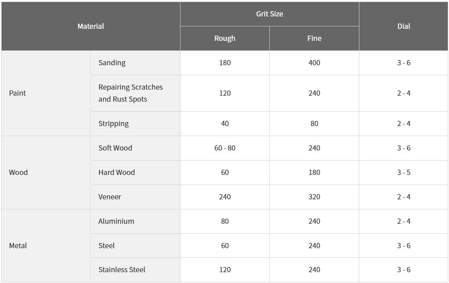
Task: Click the 320 fine grit value for Veneer
Action: 314,197
